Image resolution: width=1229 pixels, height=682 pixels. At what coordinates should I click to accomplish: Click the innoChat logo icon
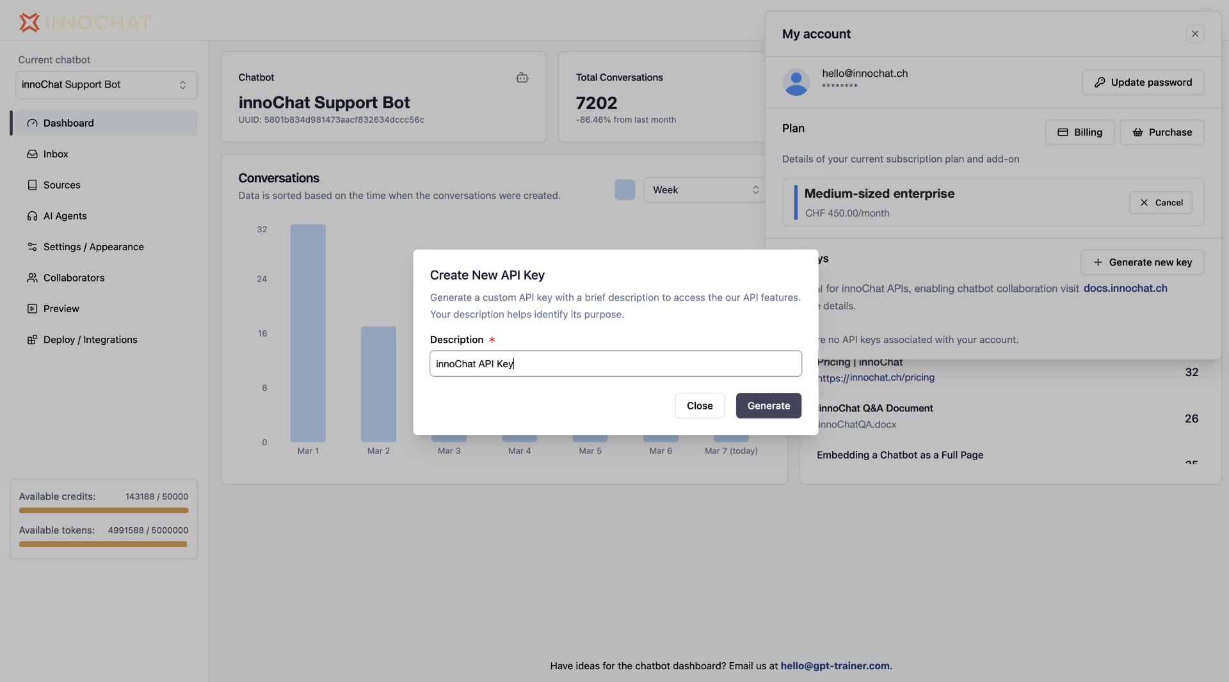tap(29, 22)
